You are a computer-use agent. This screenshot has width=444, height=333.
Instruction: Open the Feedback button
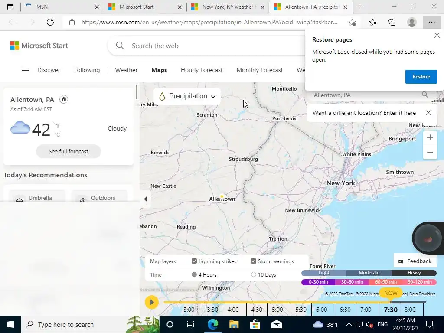point(415,261)
